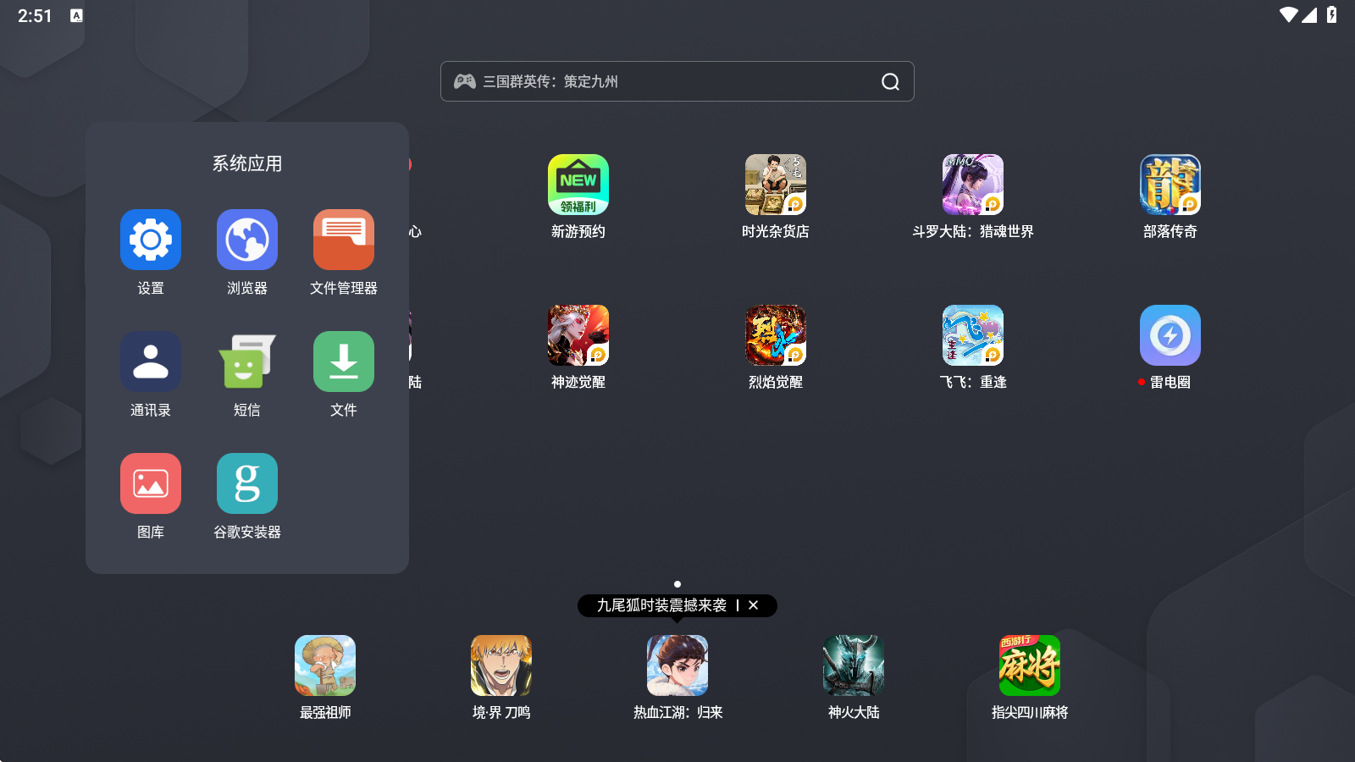The image size is (1355, 762).
Task: Launch the 境·界 刀鸣 game
Action: point(501,665)
